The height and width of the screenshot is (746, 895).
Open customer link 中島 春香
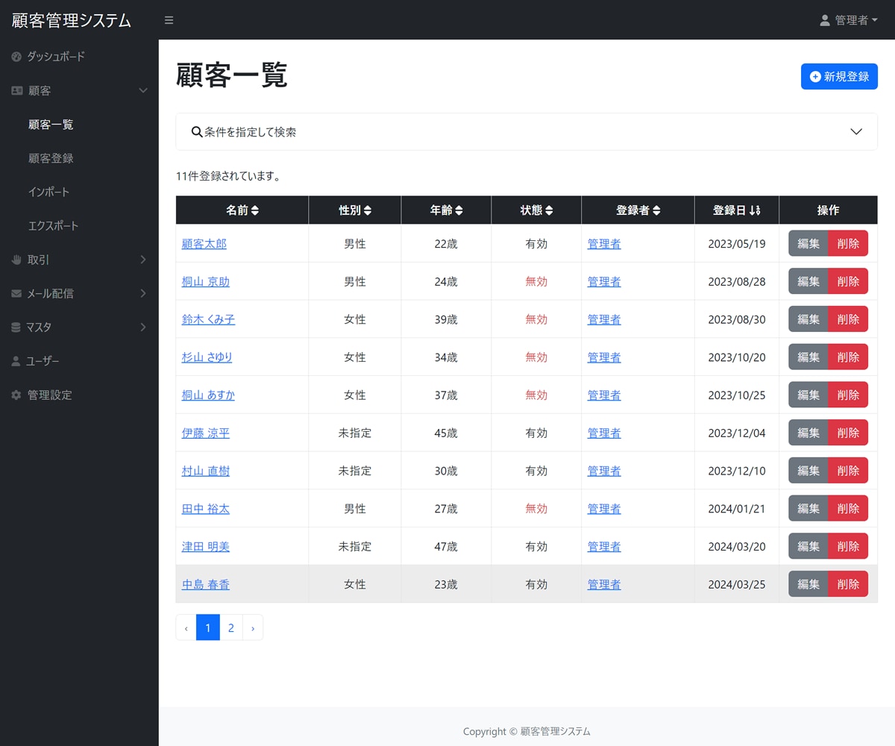206,585
